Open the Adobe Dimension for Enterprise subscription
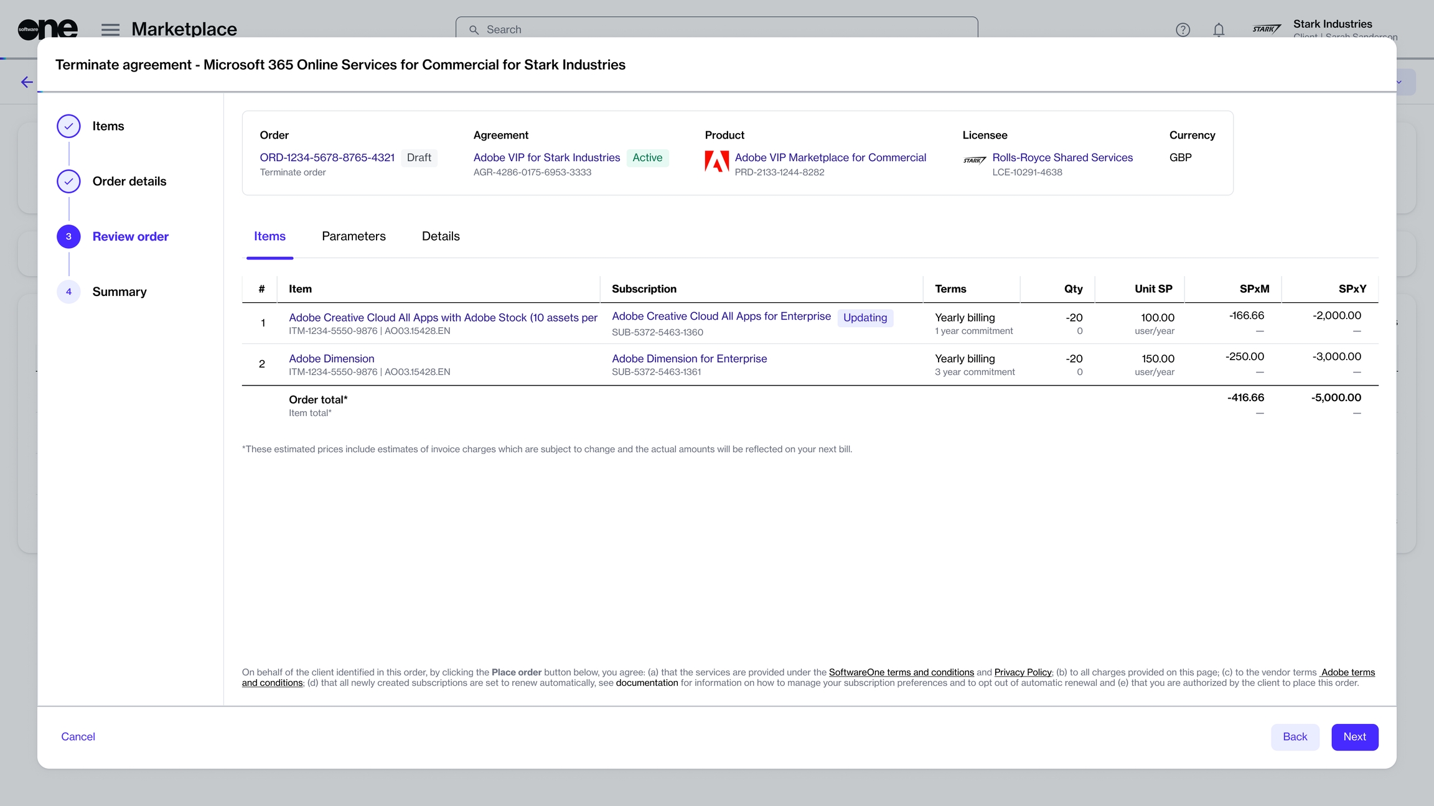Viewport: 1434px width, 806px height. pos(689,359)
